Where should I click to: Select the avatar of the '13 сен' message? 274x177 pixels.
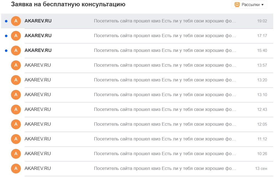[16, 168]
